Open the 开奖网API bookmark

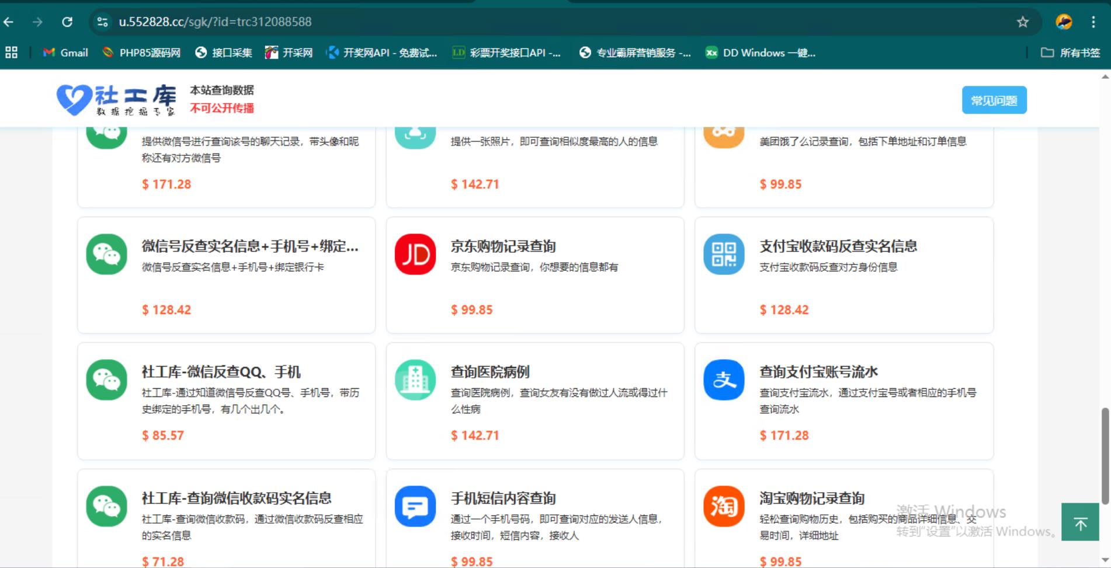(x=381, y=53)
